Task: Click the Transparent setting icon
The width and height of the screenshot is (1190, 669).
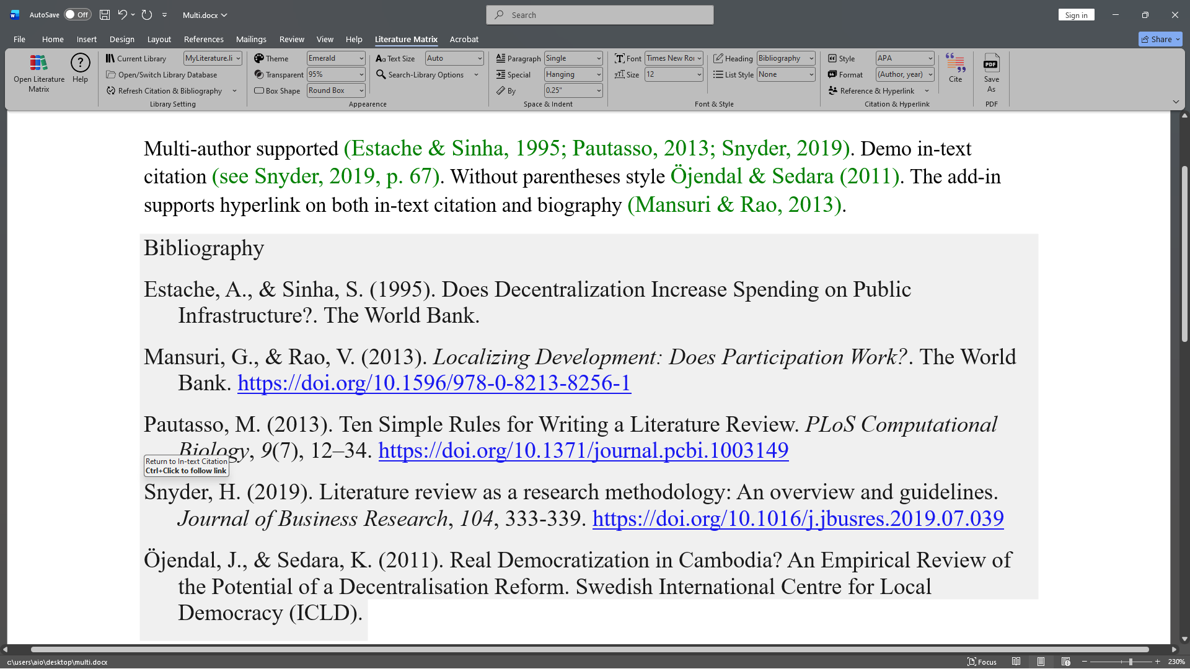Action: pyautogui.click(x=259, y=74)
